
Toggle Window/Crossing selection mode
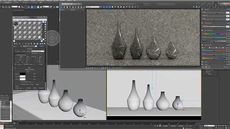pyautogui.click(x=28, y=7)
